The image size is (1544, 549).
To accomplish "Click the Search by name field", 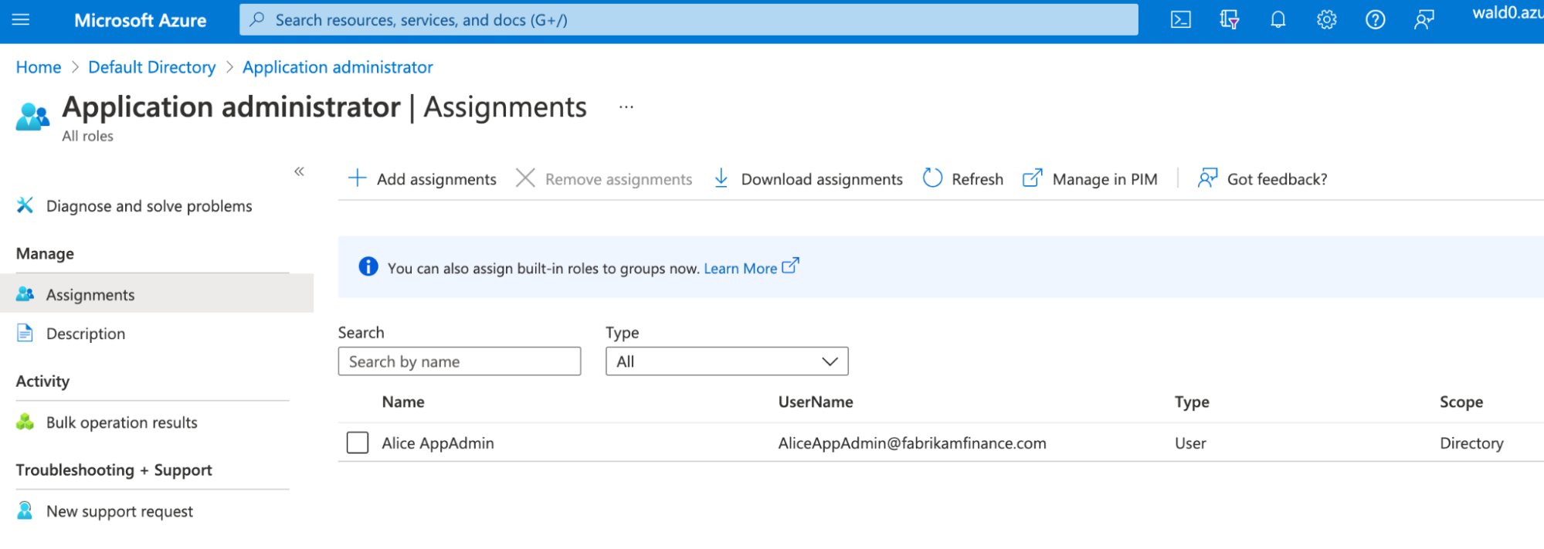I will pyautogui.click(x=459, y=361).
